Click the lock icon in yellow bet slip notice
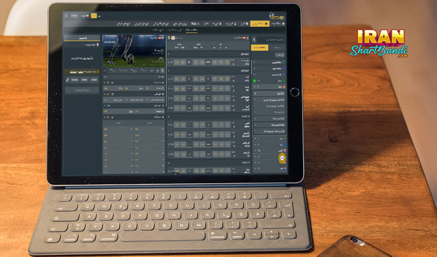The width and height of the screenshot is (437, 257). pos(98,71)
